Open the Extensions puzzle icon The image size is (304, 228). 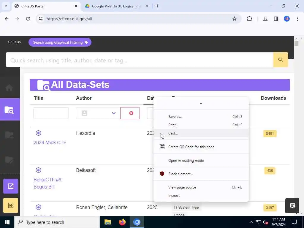(x=249, y=19)
